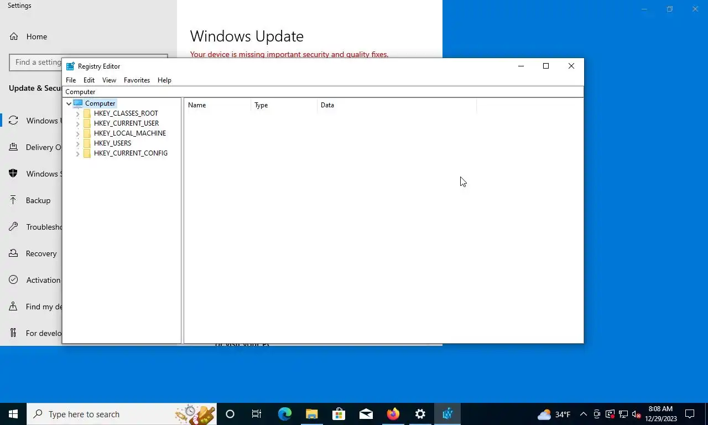Open Cortana circle icon on taskbar

230,414
